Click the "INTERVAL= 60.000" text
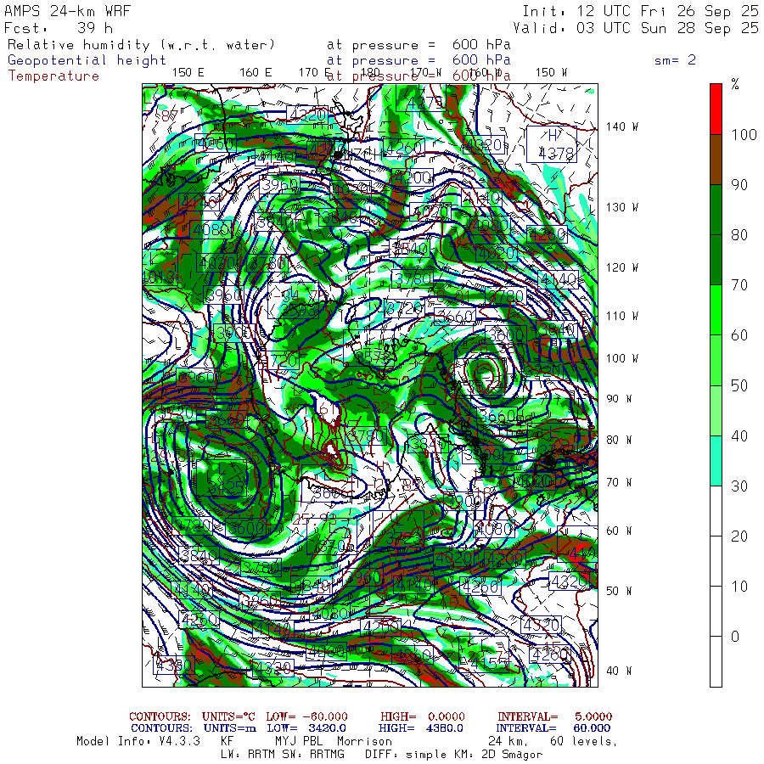Screen dimensions: 764x764 (553, 728)
